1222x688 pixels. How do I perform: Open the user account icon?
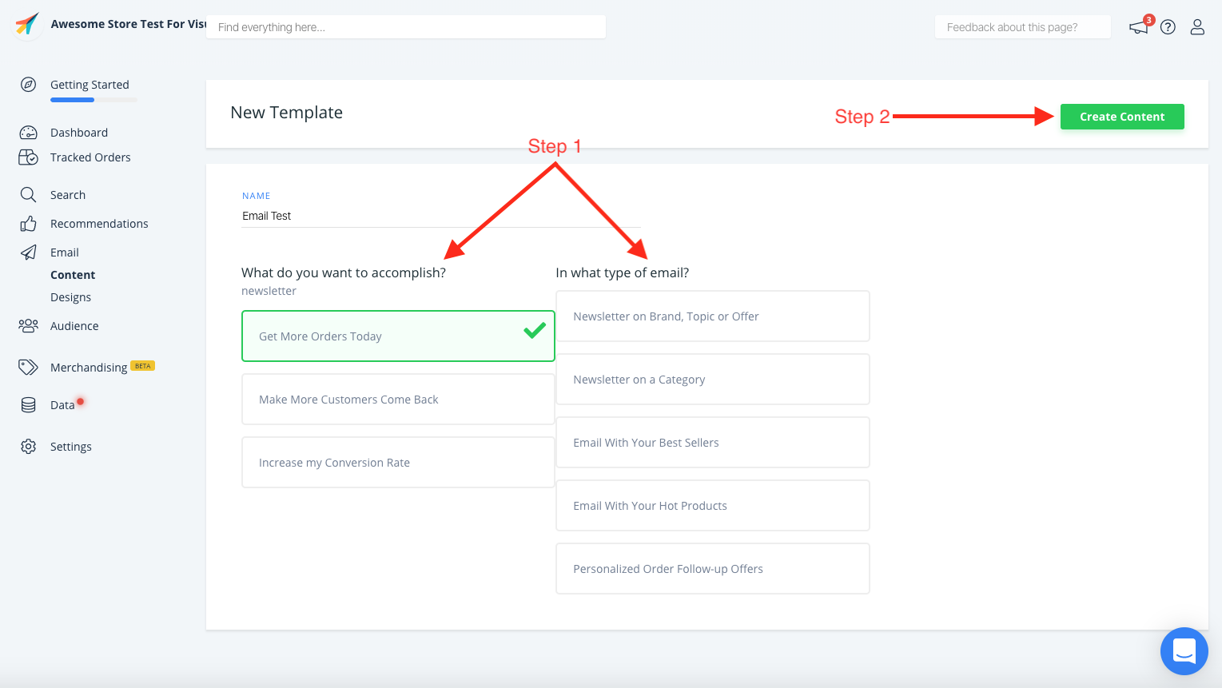point(1197,26)
